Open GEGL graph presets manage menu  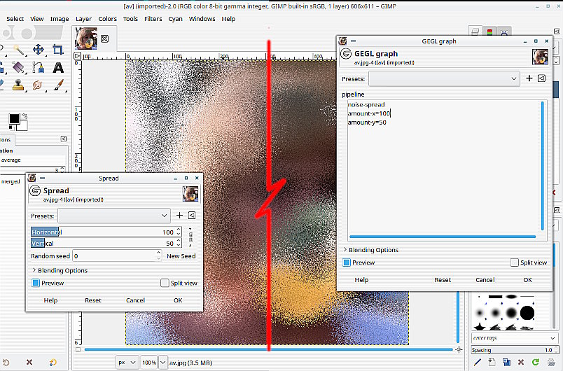click(x=541, y=78)
